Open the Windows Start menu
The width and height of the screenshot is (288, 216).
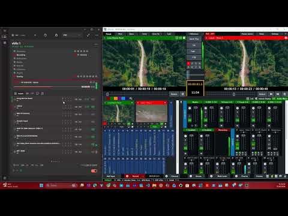click(x=41, y=185)
